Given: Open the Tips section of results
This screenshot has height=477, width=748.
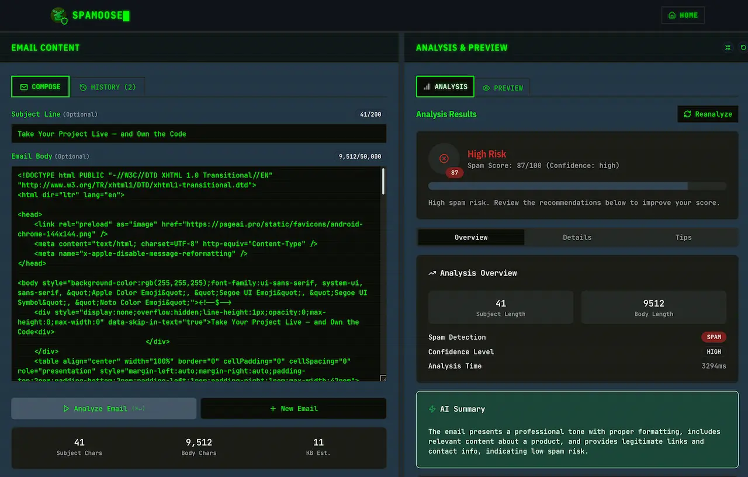Looking at the screenshot, I should [x=683, y=238].
